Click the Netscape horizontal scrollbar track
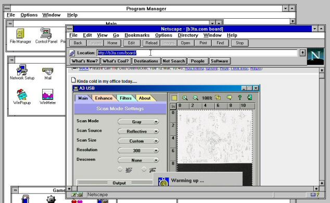 click(193, 189)
